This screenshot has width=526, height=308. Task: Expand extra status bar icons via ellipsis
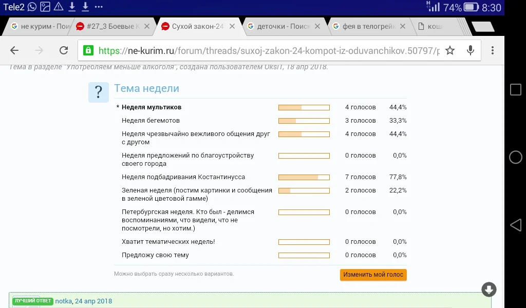[x=99, y=7]
